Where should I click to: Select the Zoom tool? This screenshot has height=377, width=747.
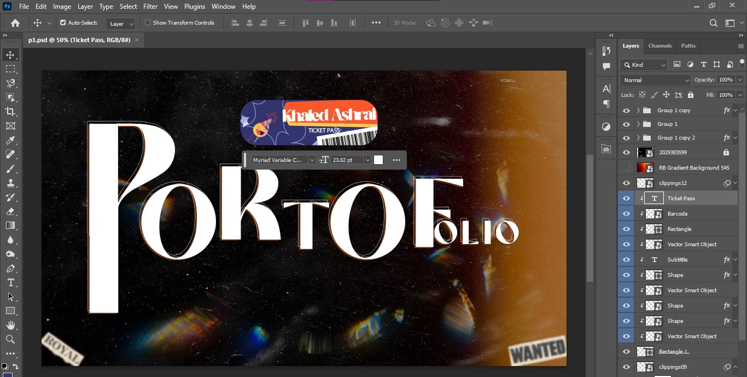(10, 339)
